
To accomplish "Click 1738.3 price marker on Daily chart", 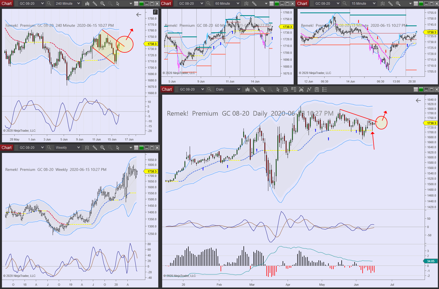I will 431,123.
